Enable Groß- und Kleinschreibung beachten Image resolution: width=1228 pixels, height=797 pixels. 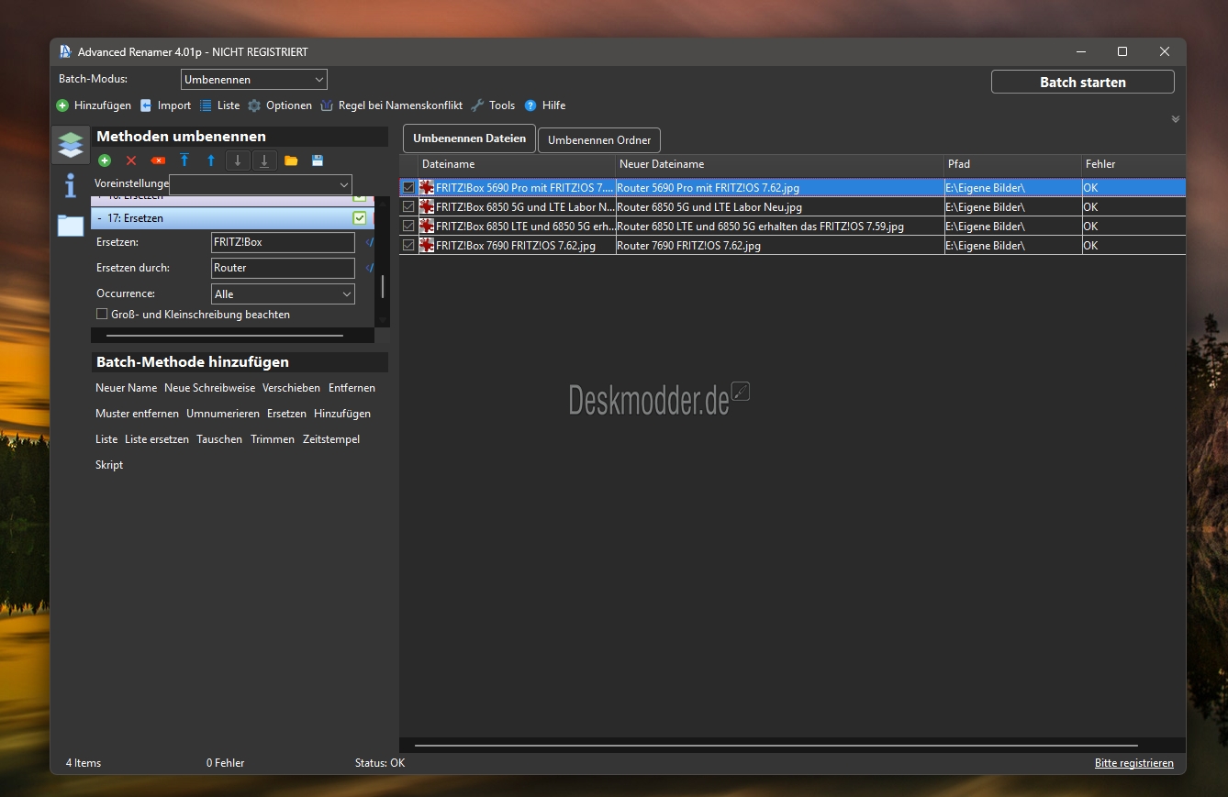(102, 315)
